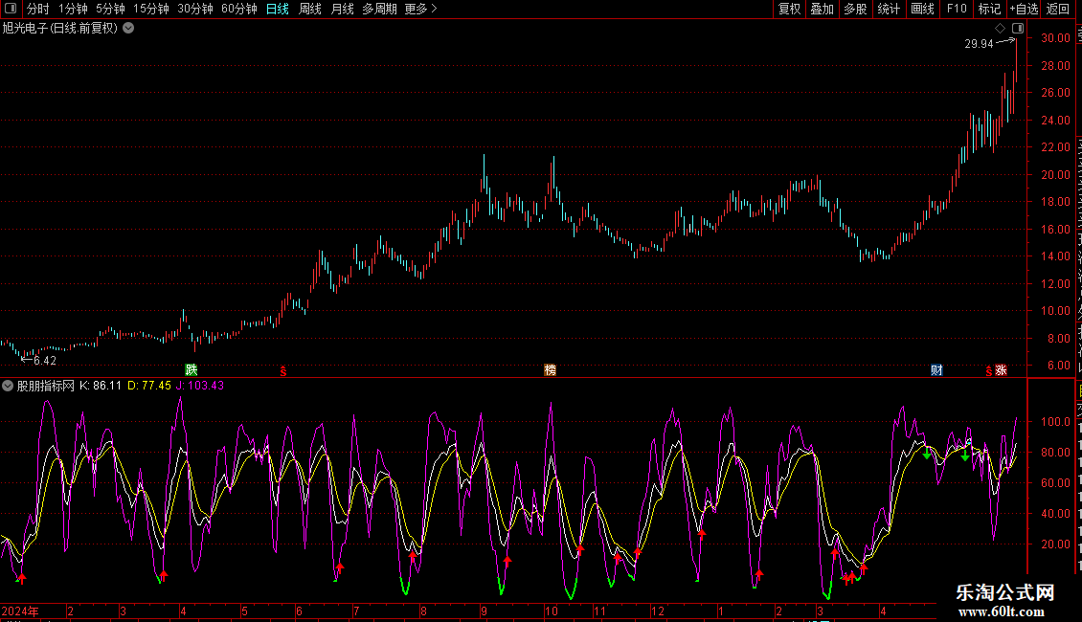Click the 100.0 KDJ axis label
The height and width of the screenshot is (622, 1082).
point(1055,422)
